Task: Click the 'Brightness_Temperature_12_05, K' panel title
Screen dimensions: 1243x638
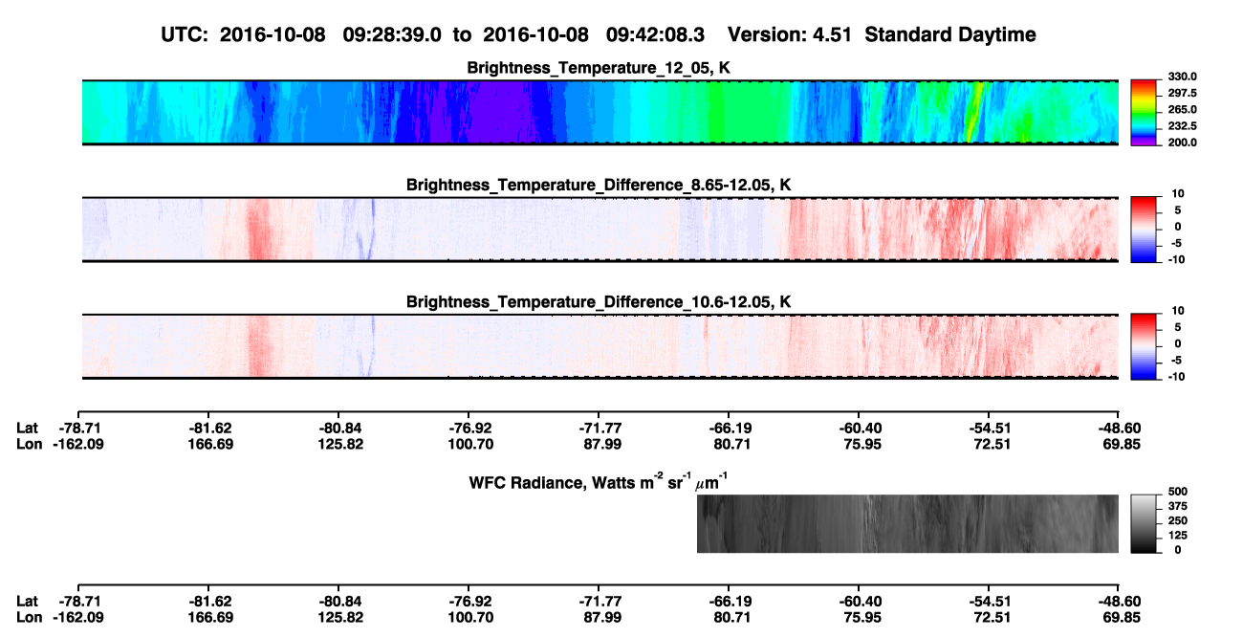Action: [x=600, y=68]
